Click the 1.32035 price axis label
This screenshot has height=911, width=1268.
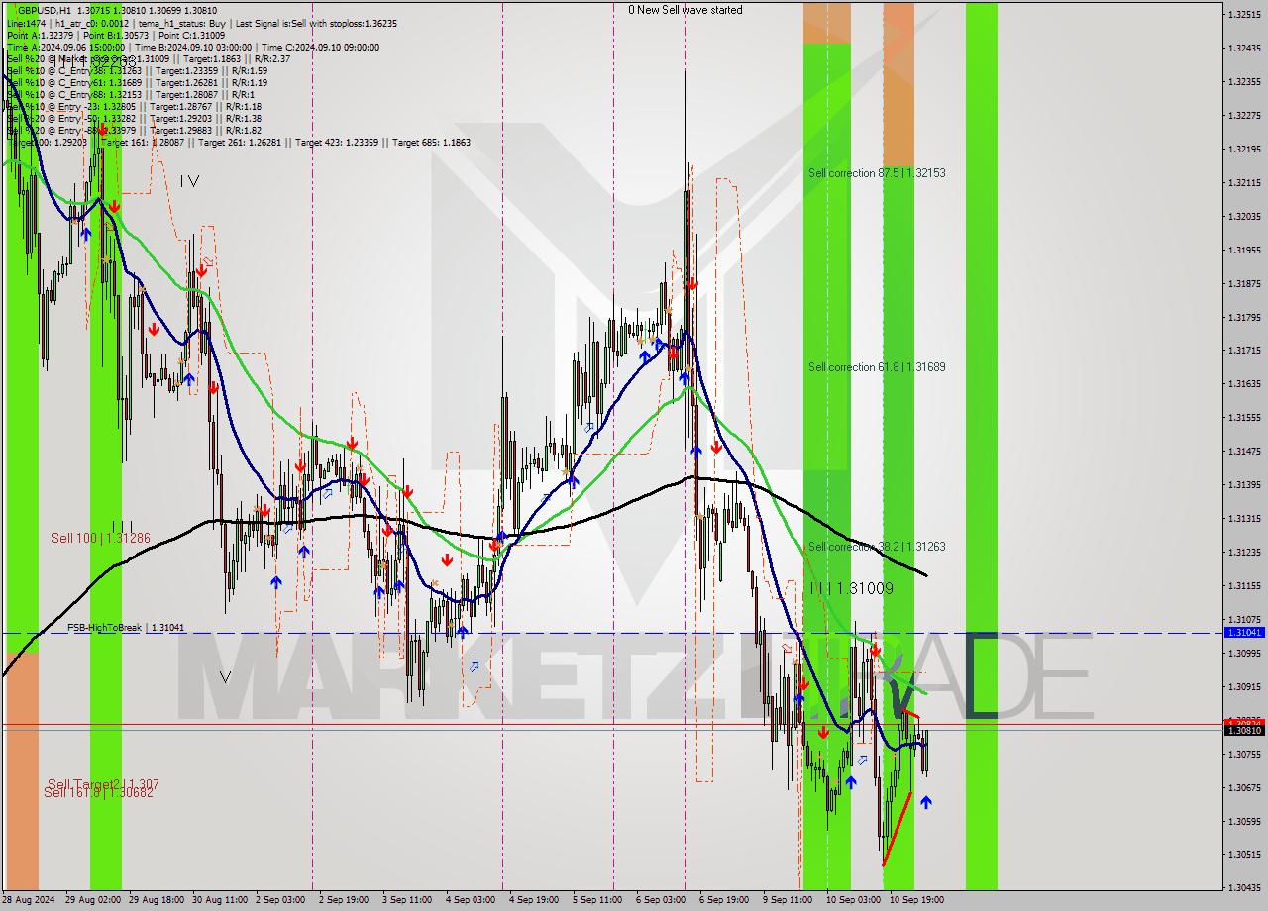pyautogui.click(x=1244, y=216)
